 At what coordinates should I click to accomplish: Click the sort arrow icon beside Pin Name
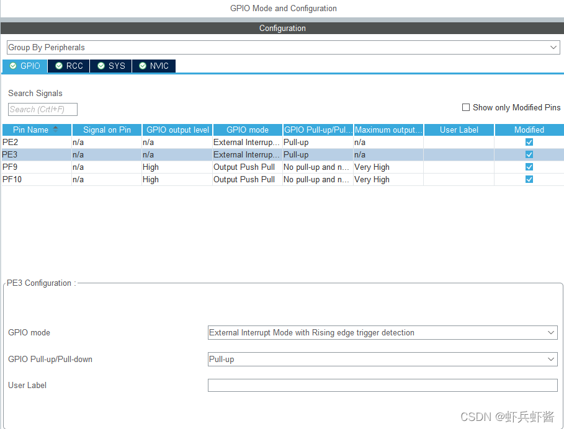[55, 129]
